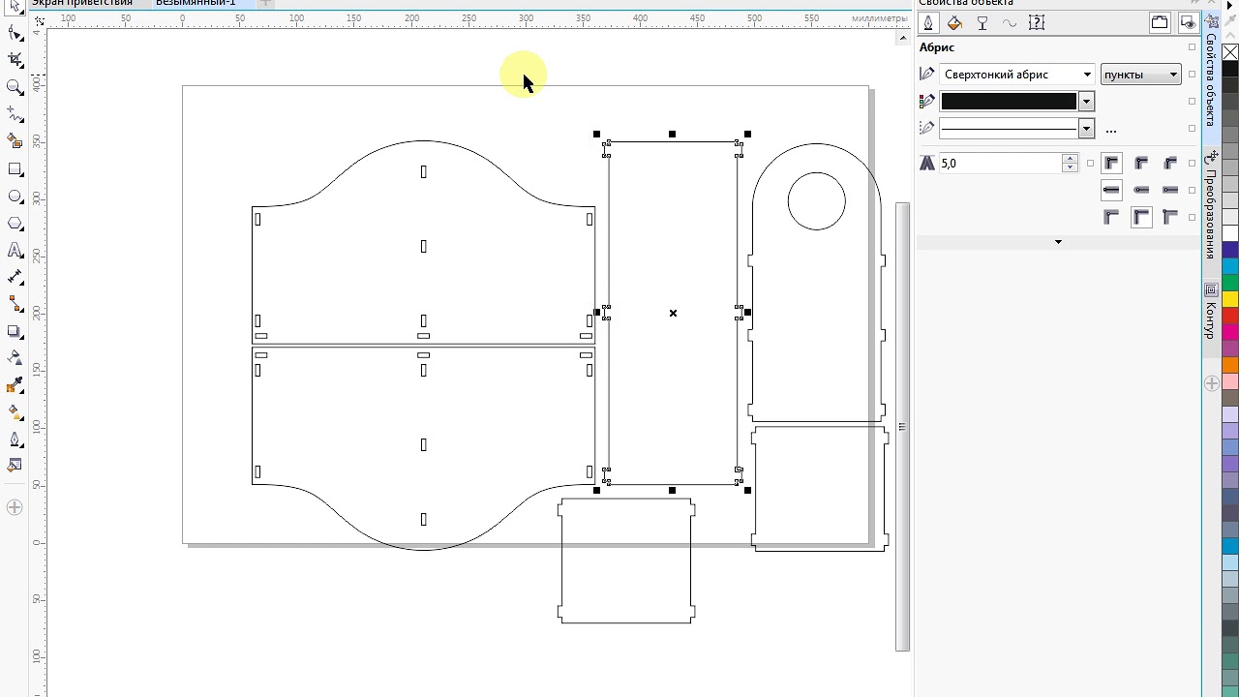The image size is (1239, 697).
Task: Click the No Color palette swatch
Action: click(x=1230, y=52)
